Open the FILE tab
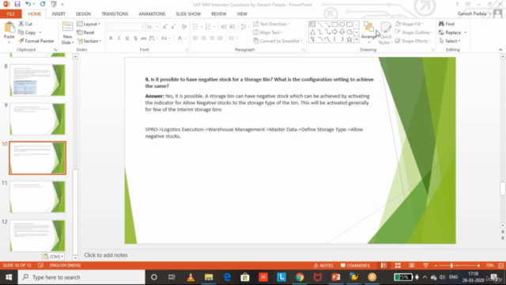Screen dimensions: 506x285 pyautogui.click(x=10, y=14)
